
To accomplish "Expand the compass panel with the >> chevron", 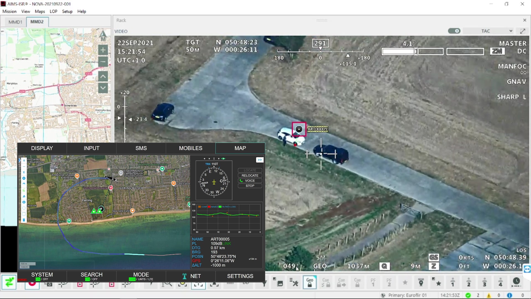I will tap(259, 160).
